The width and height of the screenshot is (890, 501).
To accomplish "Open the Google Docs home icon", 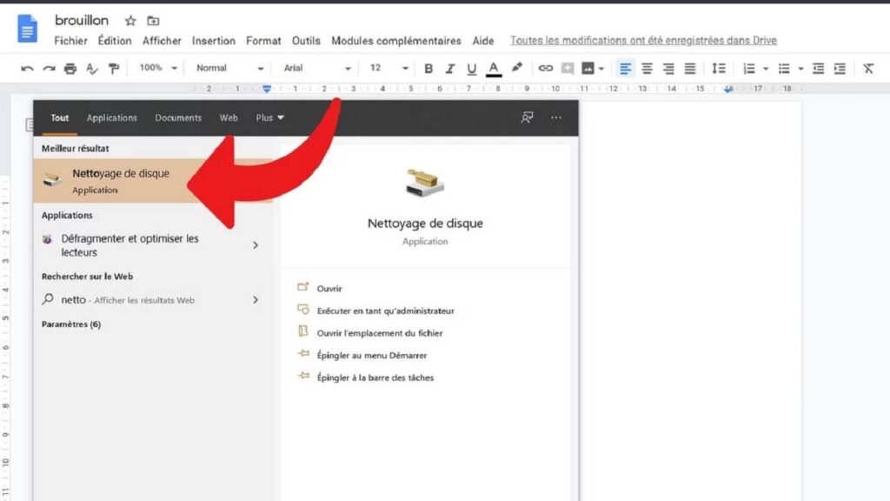I will pos(27,29).
